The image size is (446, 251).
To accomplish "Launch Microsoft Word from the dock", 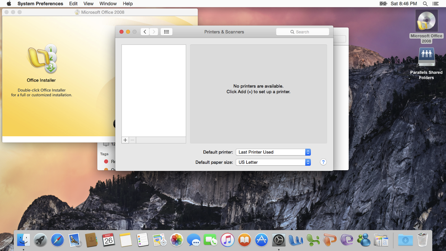I will click(x=296, y=240).
